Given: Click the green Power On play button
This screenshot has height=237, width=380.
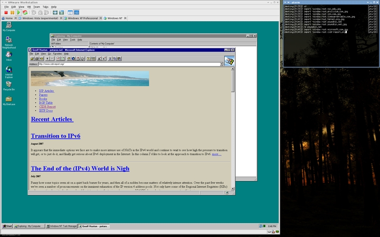Looking at the screenshot, I should coord(19,13).
